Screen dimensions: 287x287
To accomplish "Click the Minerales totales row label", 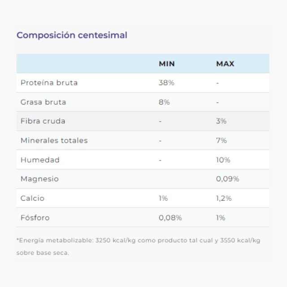I will coord(54,140).
